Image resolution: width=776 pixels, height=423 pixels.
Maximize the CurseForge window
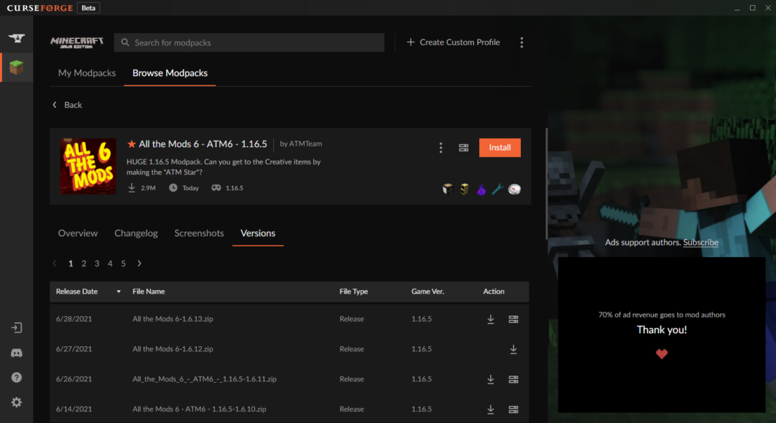click(x=752, y=8)
